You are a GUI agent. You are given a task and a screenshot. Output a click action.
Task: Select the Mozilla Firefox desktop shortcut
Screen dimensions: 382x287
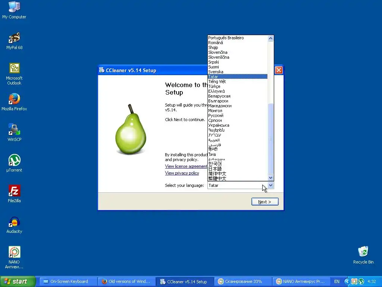14,102
